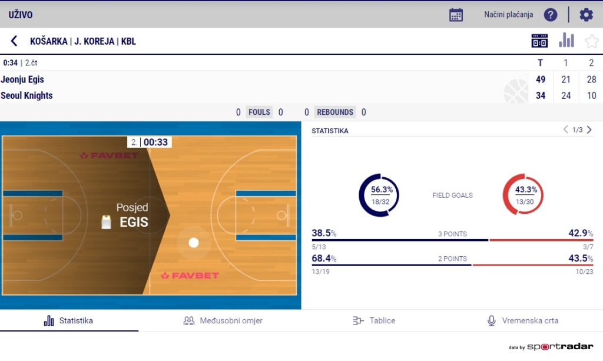Go to previous statistics page arrow
This screenshot has height=361, width=603.
tap(565, 130)
